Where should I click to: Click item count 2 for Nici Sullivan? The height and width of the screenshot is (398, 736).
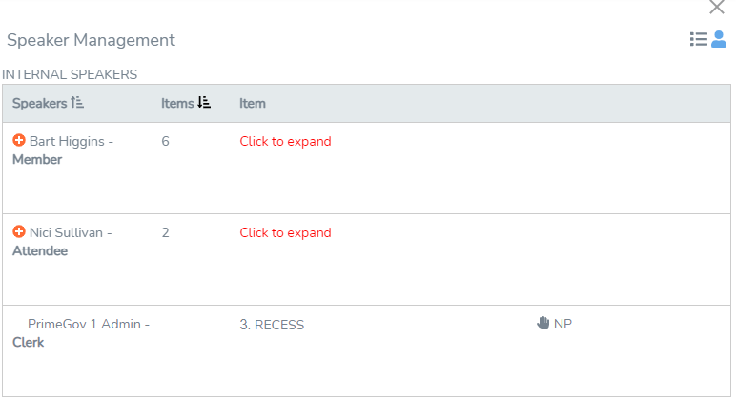point(165,232)
